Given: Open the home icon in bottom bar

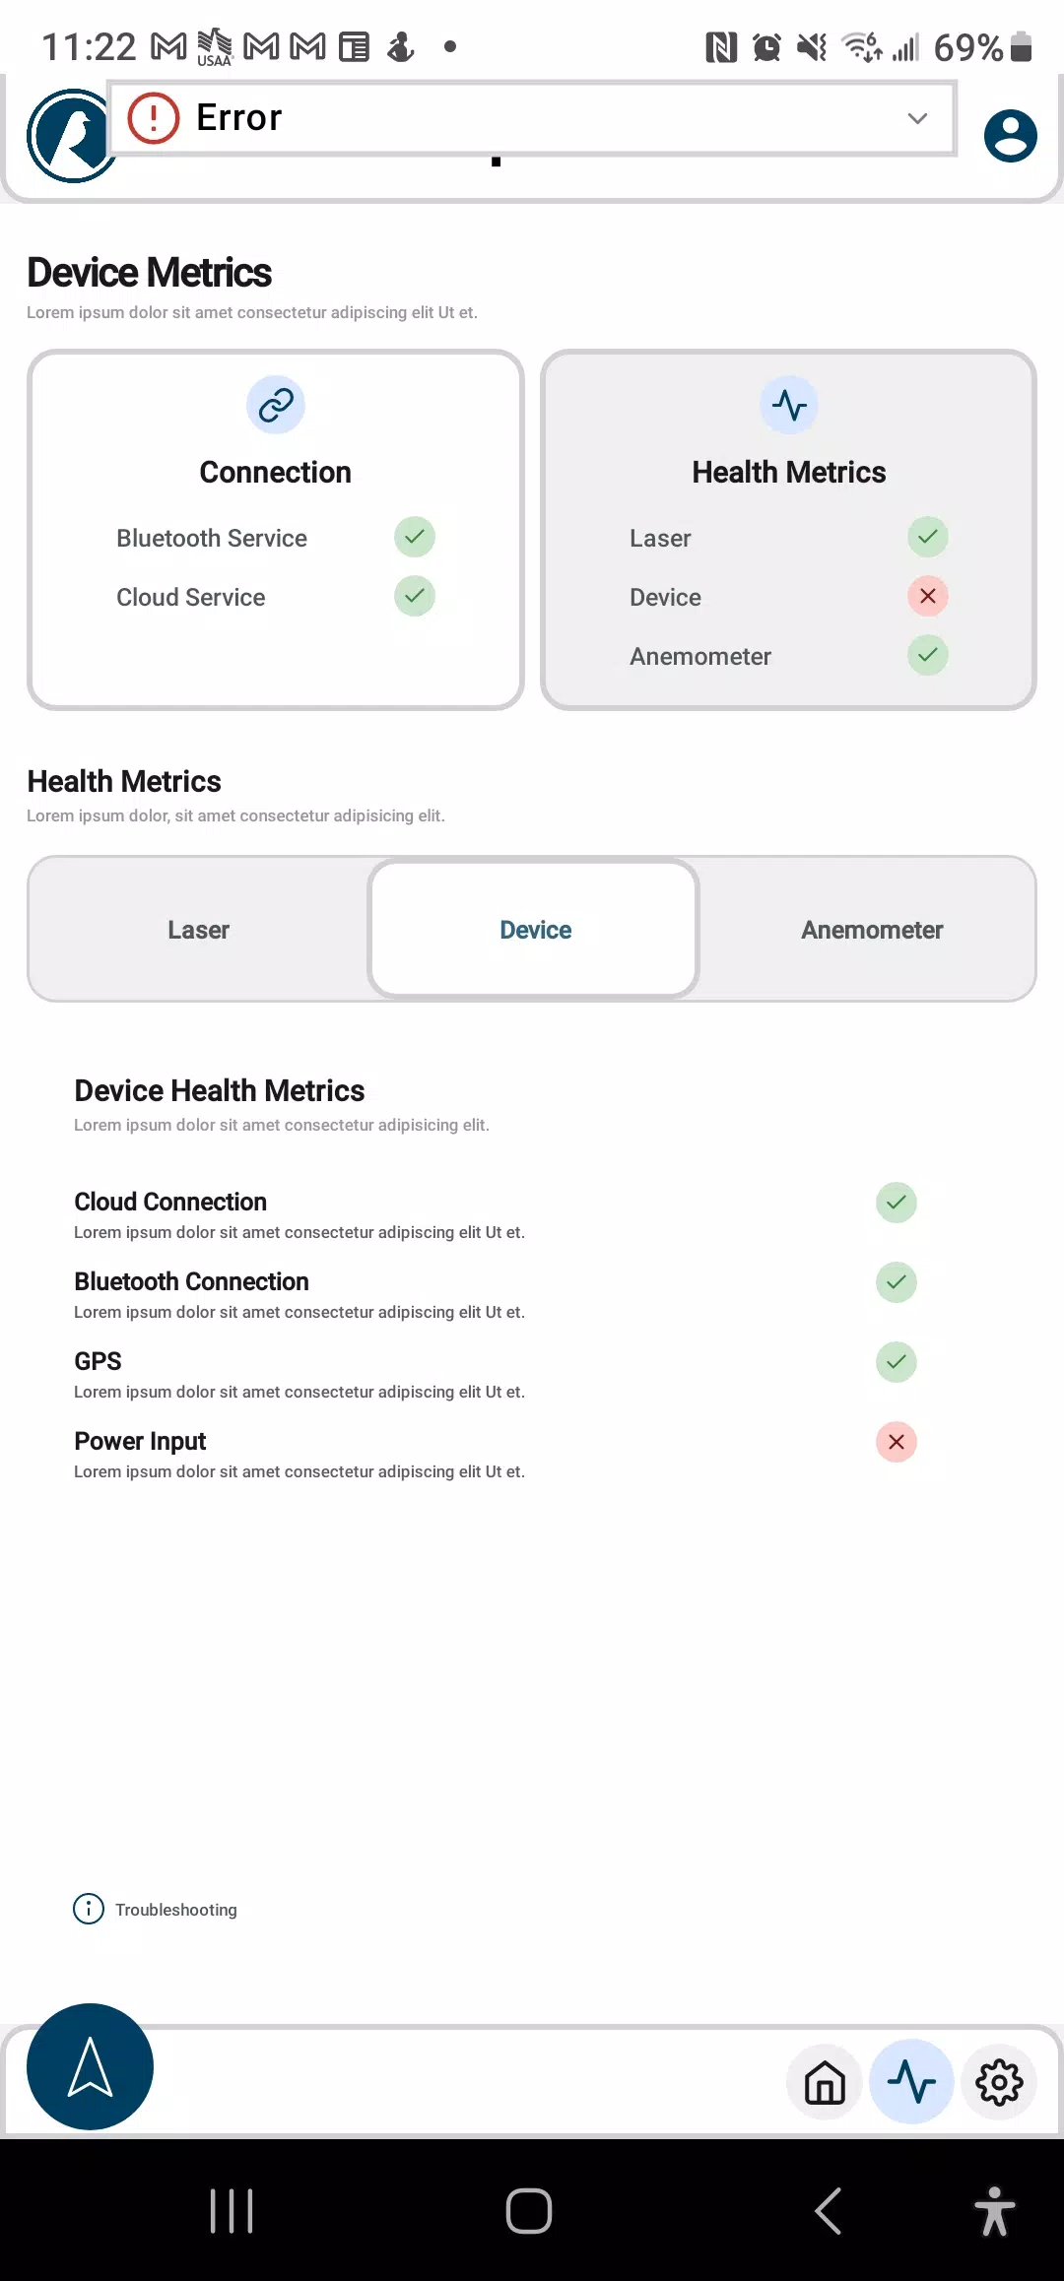Looking at the screenshot, I should (825, 2082).
